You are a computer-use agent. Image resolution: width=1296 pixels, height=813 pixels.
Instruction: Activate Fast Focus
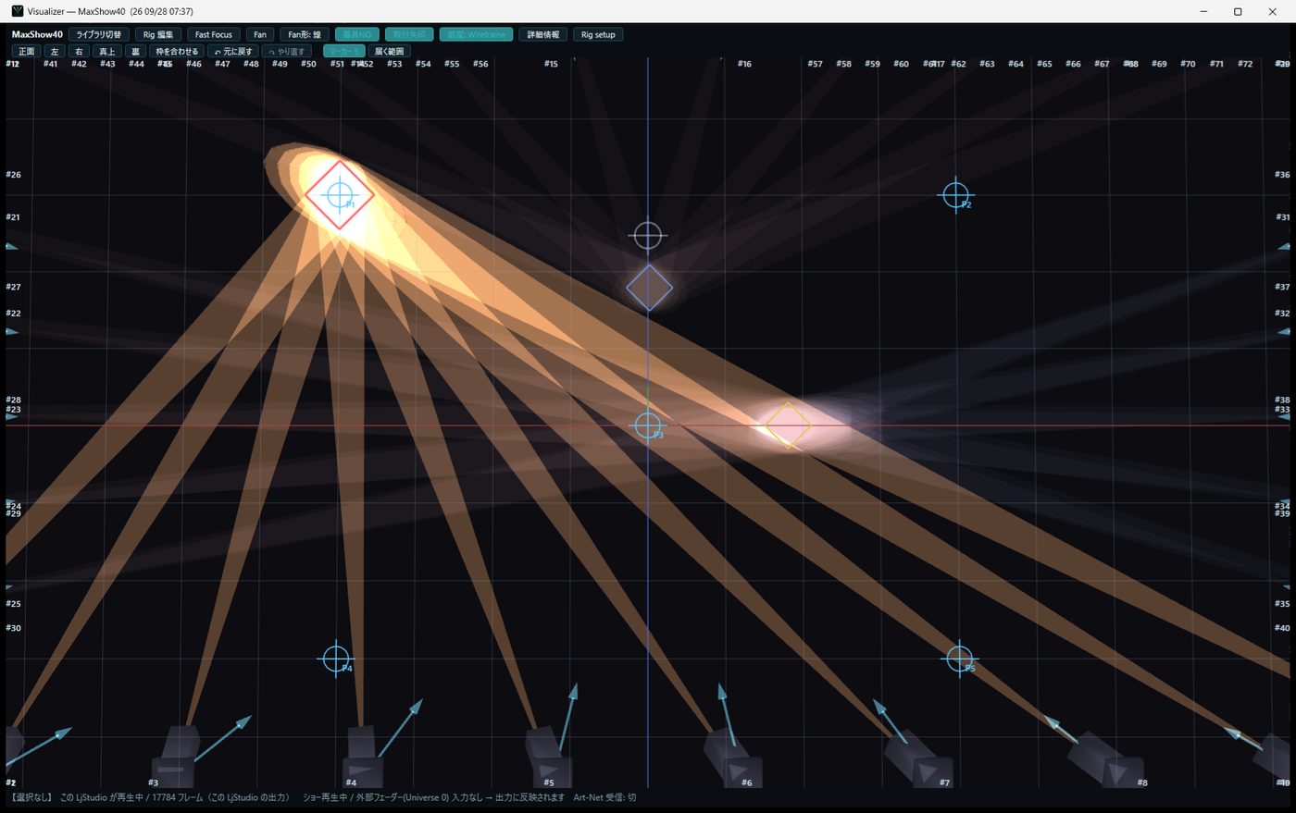pos(214,34)
